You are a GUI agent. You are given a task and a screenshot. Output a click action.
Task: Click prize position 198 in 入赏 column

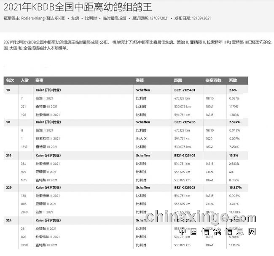tap(24, 115)
